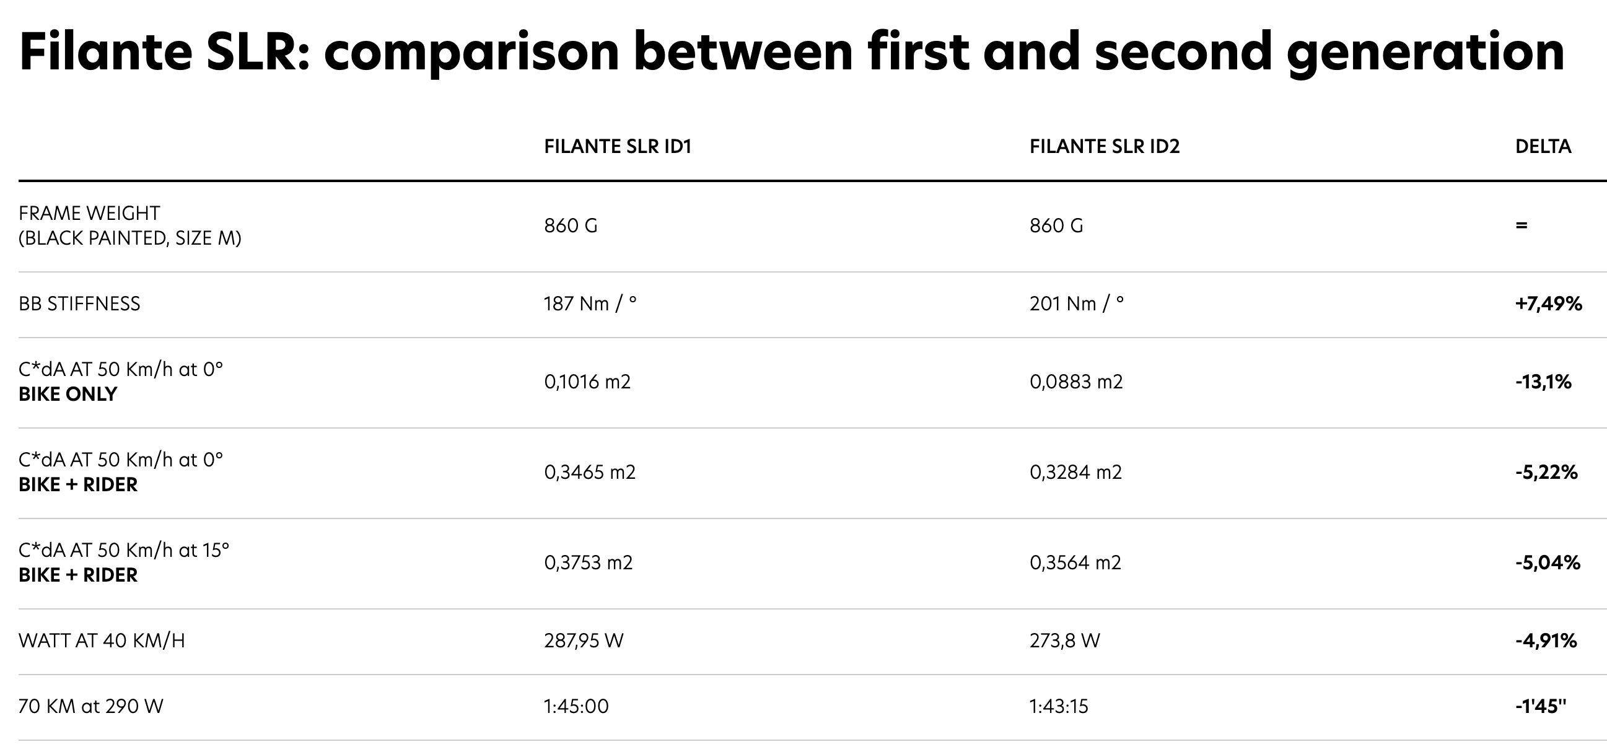
Task: Click the 1:43:15 time value
Action: [x=1059, y=707]
